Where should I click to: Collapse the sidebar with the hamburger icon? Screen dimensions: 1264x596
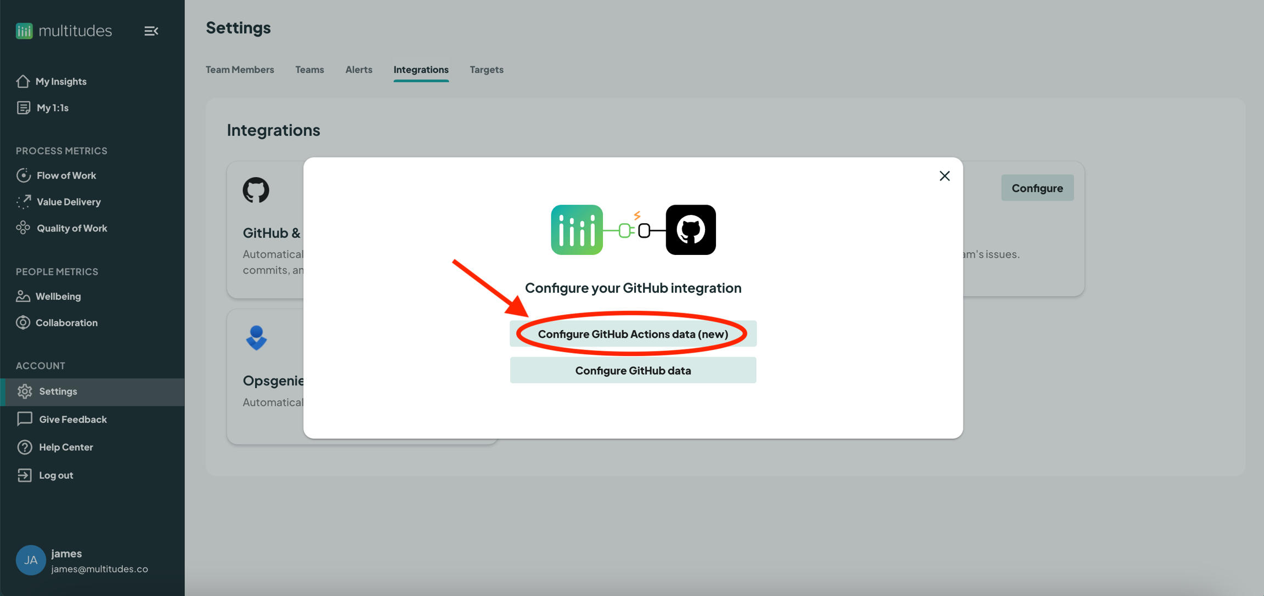[151, 31]
